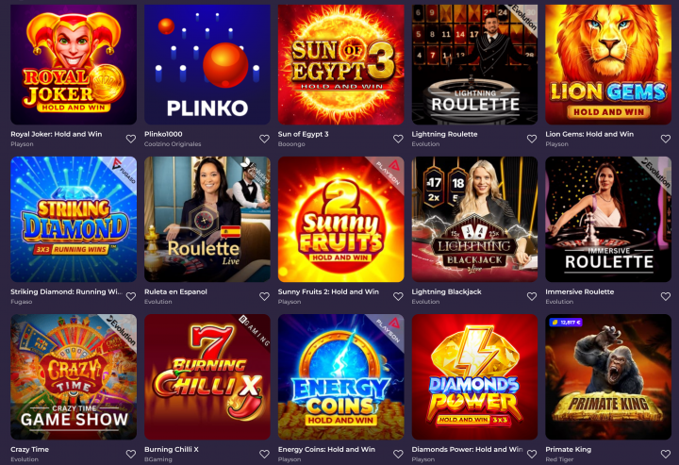Launch Striking Diamond game tile
The image size is (679, 465).
(x=74, y=220)
